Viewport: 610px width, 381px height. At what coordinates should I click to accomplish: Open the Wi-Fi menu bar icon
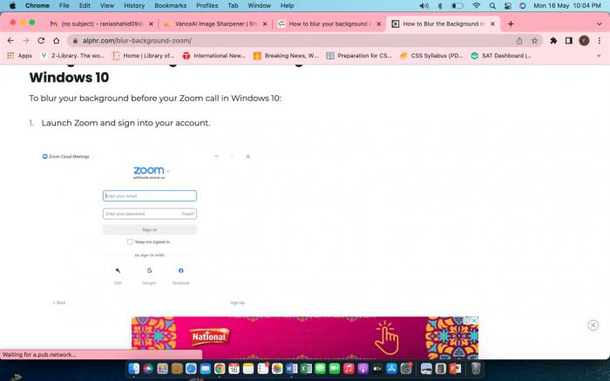point(476,5)
